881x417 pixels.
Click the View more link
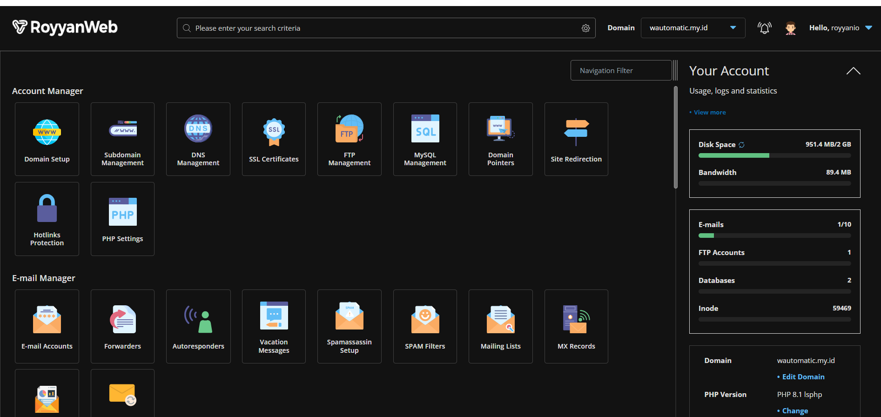coord(709,112)
